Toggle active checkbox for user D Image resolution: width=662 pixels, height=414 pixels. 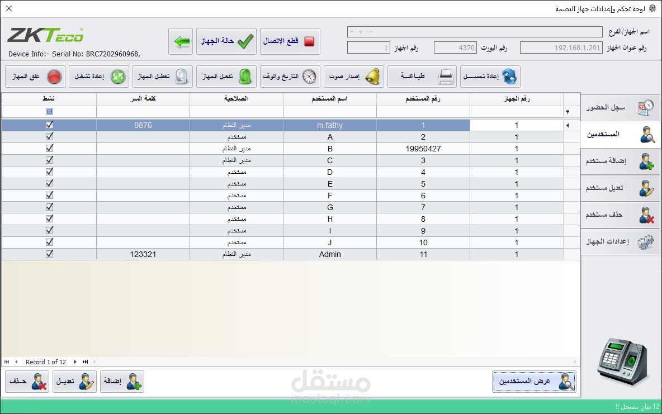(x=49, y=172)
